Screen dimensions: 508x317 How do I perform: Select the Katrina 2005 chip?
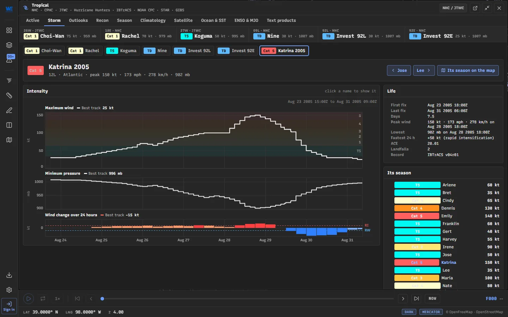[284, 51]
